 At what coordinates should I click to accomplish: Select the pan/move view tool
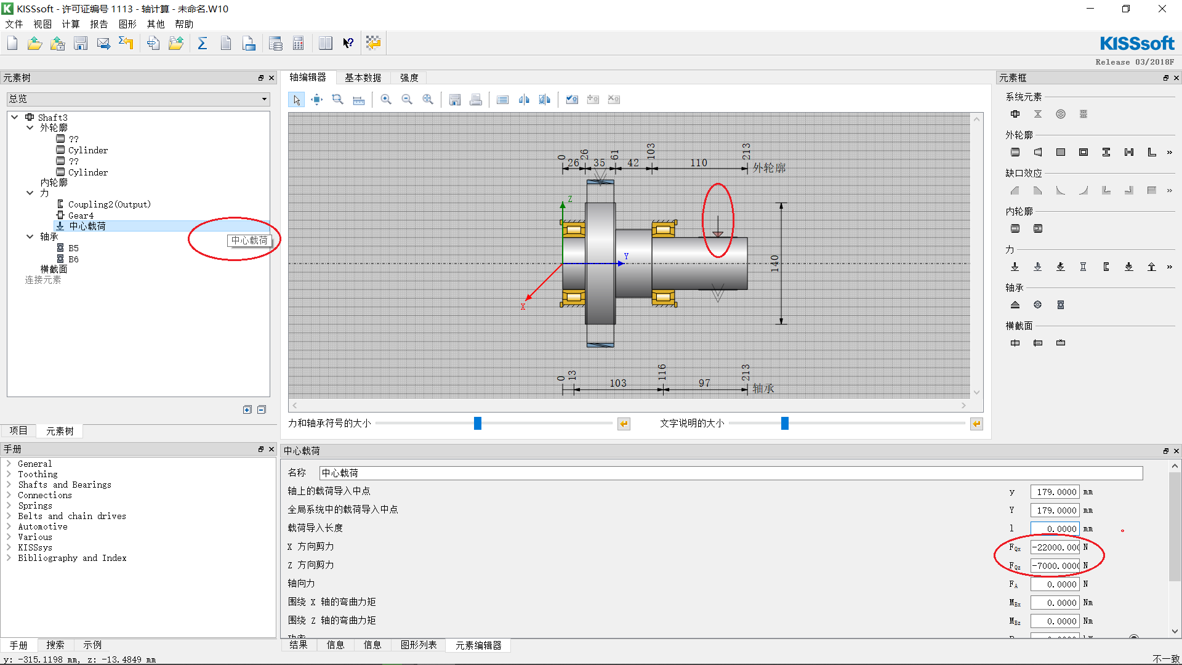tap(317, 100)
